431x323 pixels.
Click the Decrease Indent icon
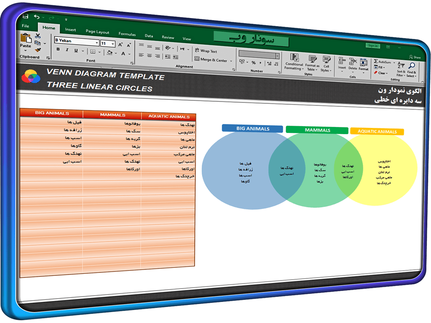[168, 57]
